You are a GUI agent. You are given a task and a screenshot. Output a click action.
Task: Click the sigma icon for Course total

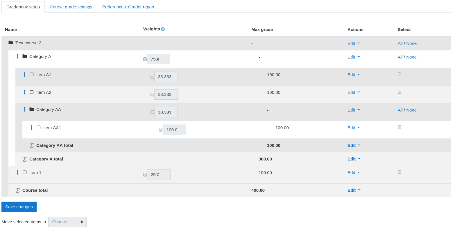click(x=18, y=190)
